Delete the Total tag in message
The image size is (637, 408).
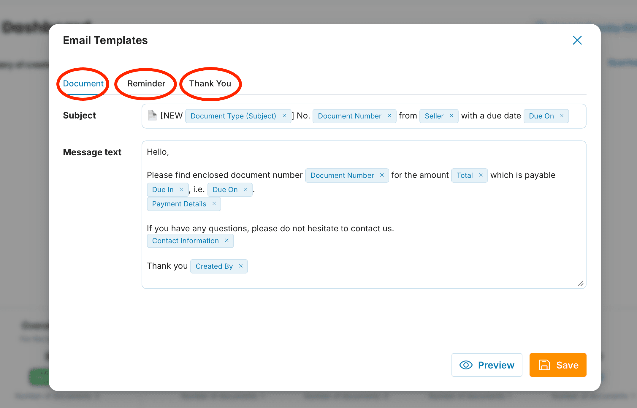point(481,175)
